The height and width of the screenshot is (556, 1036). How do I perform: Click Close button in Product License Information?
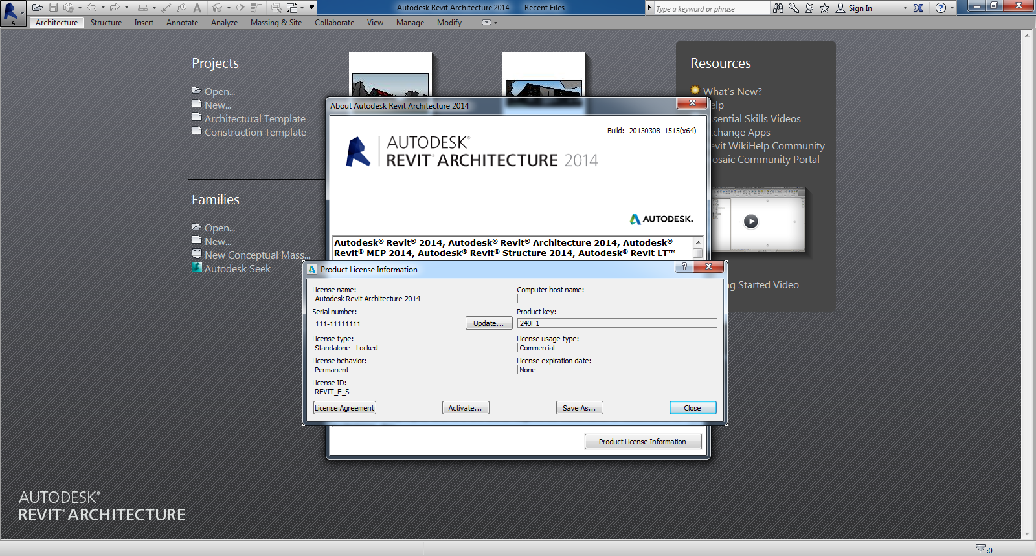[x=693, y=408]
